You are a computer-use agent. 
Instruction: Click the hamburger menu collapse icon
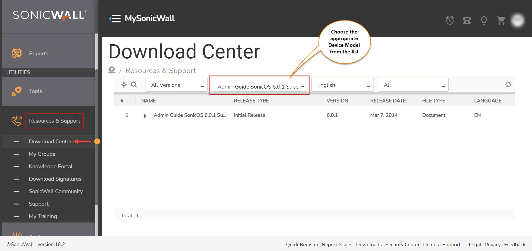115,19
